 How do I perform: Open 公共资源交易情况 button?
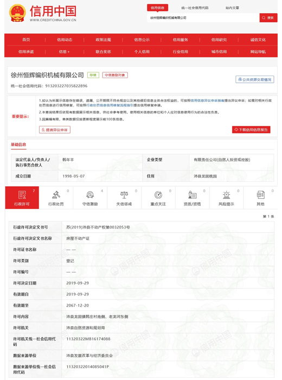pos(255,79)
